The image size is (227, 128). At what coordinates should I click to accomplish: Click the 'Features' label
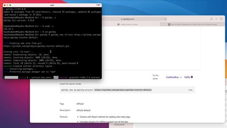(x=63, y=117)
